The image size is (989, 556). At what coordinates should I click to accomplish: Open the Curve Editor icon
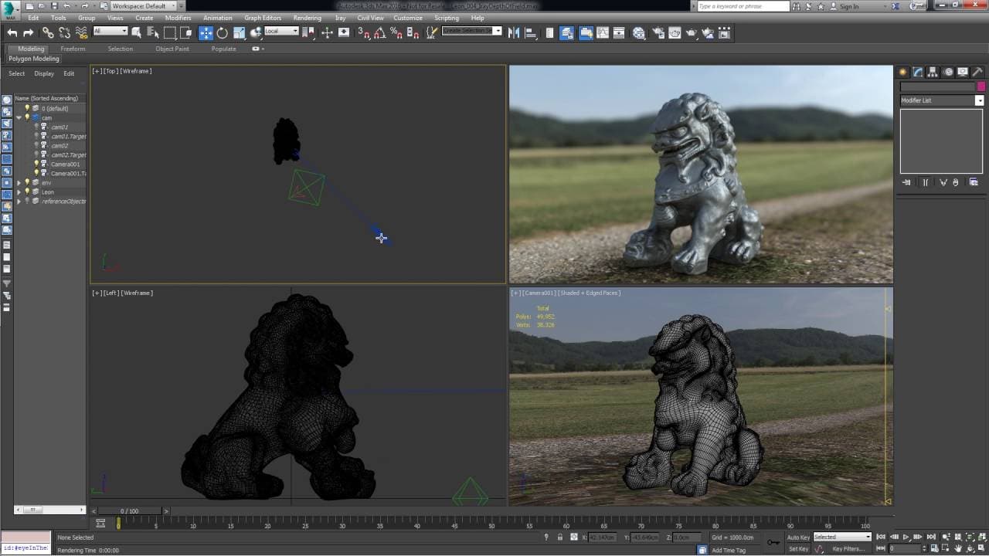click(x=603, y=32)
